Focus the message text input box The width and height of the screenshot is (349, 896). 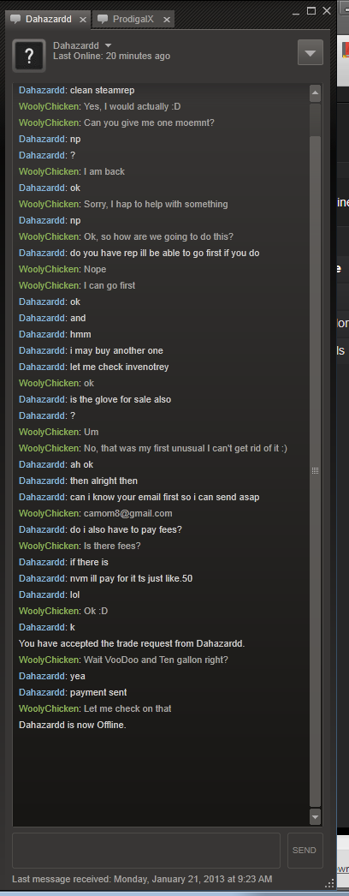click(x=146, y=851)
